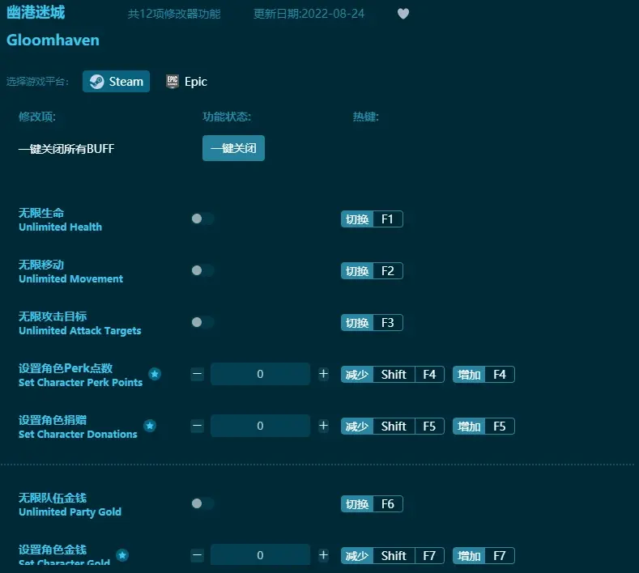The width and height of the screenshot is (639, 573).
Task: Click the Unlimited Attack Targets label
Action: click(80, 331)
